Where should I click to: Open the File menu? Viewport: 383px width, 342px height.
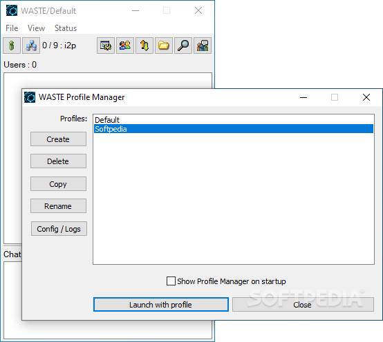tap(12, 28)
